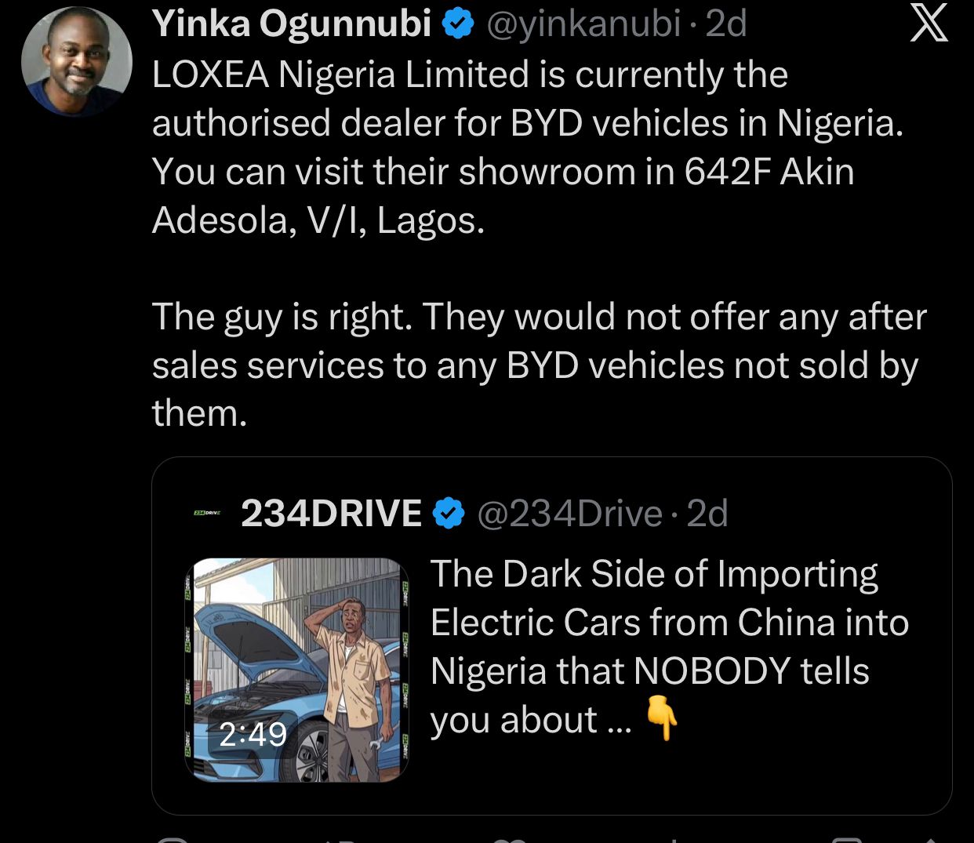
Task: Tap the verified badge next to 234DRIVE
Action: [449, 514]
